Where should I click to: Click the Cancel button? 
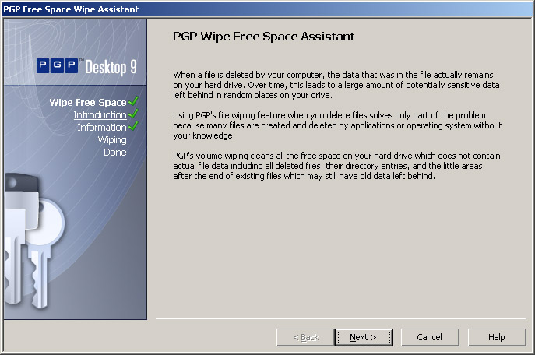click(430, 337)
